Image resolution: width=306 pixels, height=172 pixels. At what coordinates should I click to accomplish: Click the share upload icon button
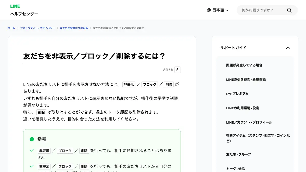coord(178,70)
